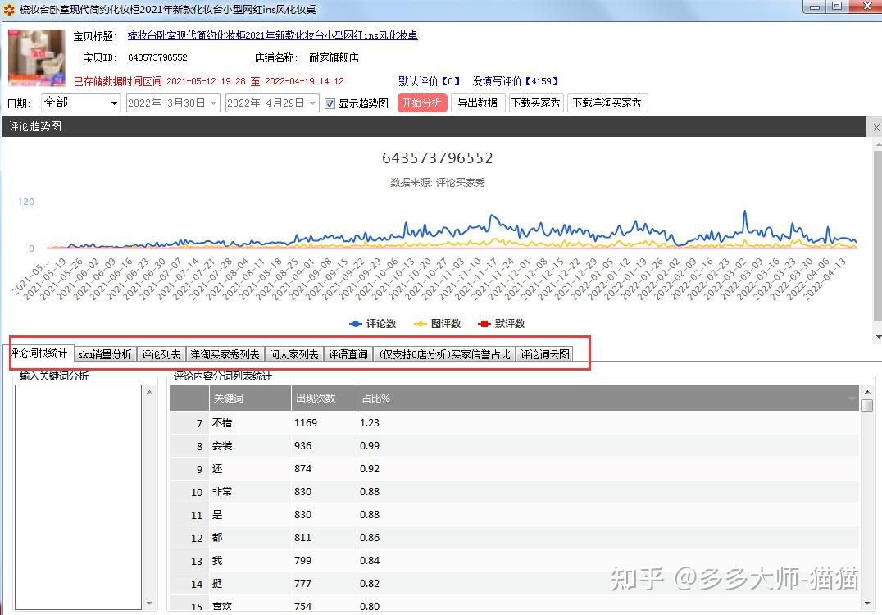The height and width of the screenshot is (615, 882).
Task: Click the keyword analysis input box
Action: click(78, 497)
